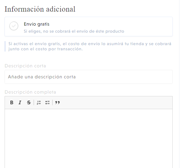
Task: Apply bold formatting in description editor
Action: click(12, 102)
